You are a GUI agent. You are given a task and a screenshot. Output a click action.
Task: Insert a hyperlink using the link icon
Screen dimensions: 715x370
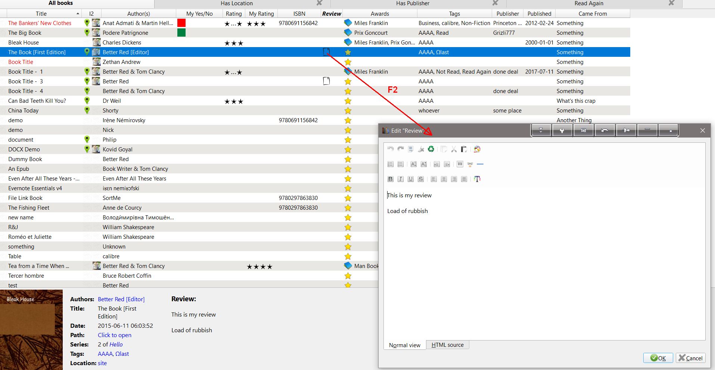[x=470, y=164]
